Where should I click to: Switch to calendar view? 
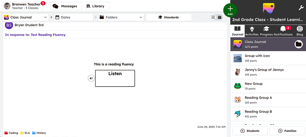220,17
